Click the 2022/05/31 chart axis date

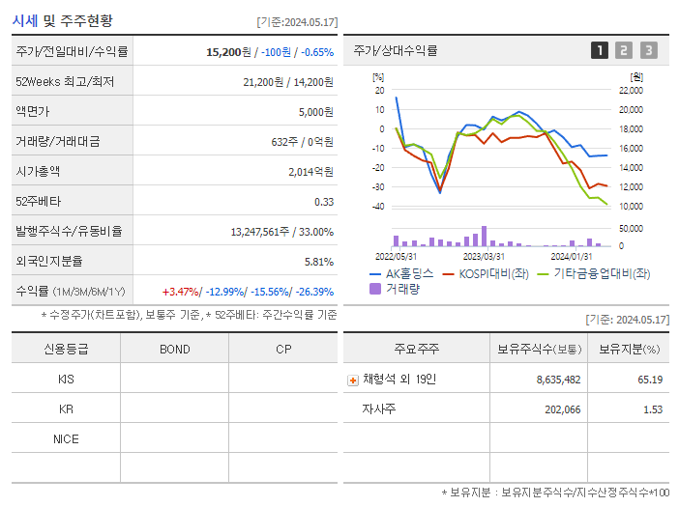[396, 257]
